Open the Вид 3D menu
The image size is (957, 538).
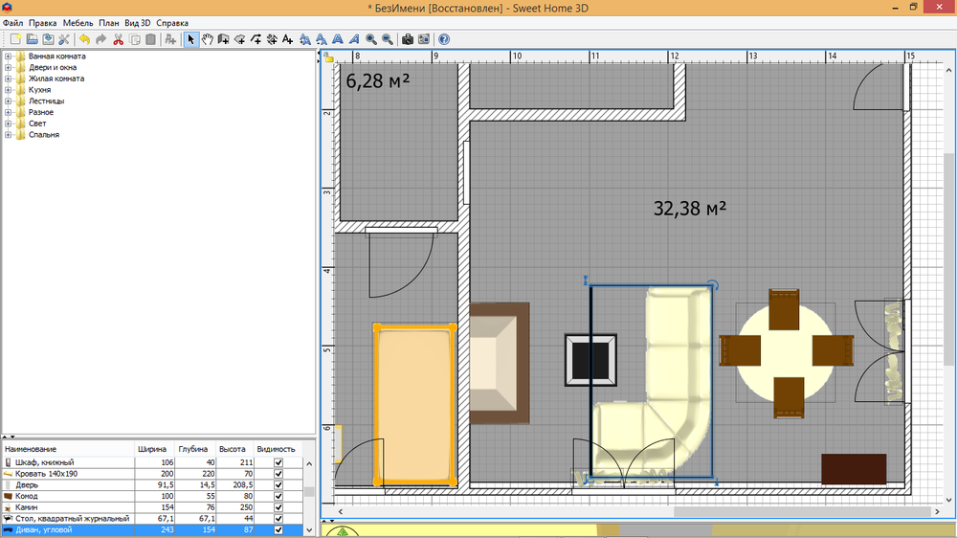click(x=138, y=22)
